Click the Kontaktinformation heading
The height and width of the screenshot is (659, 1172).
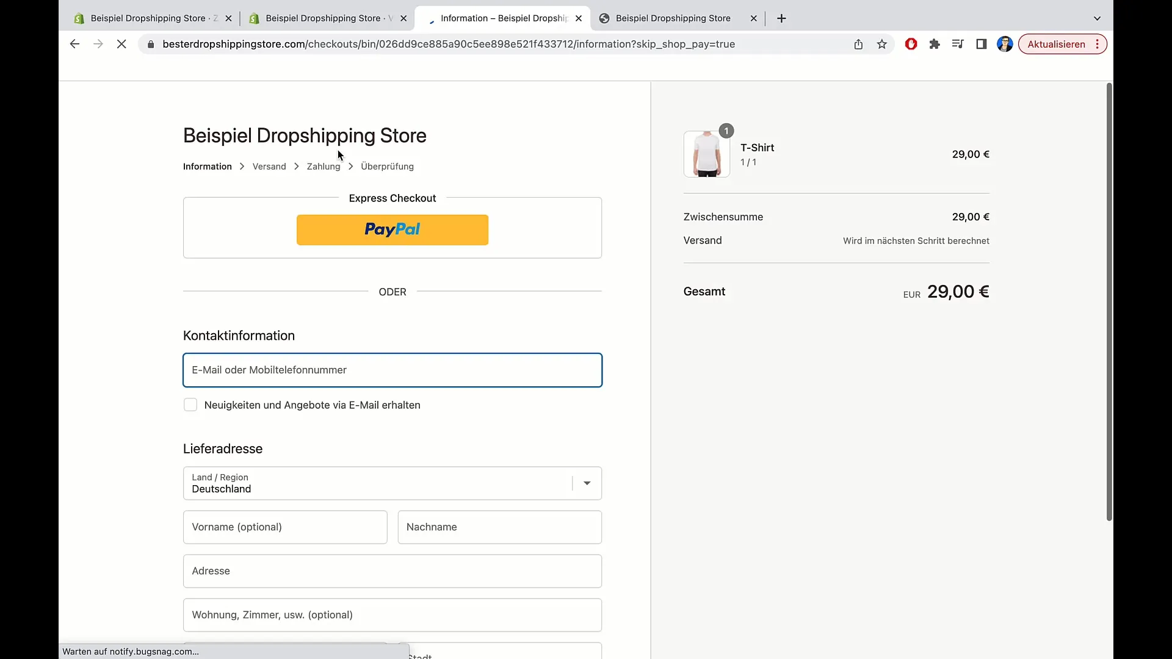(x=239, y=336)
